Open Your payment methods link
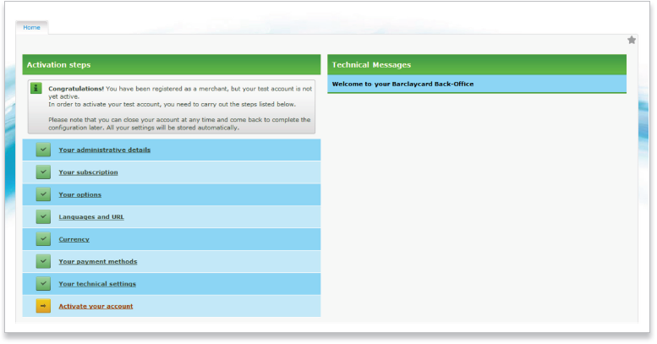 [97, 261]
